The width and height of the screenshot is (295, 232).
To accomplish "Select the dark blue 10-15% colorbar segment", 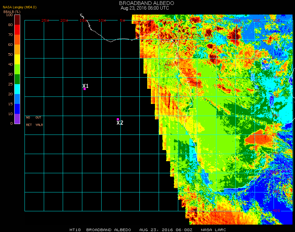I will tap(17, 109).
